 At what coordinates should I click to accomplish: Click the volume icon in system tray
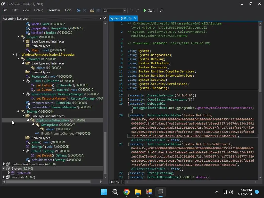pos(231,192)
